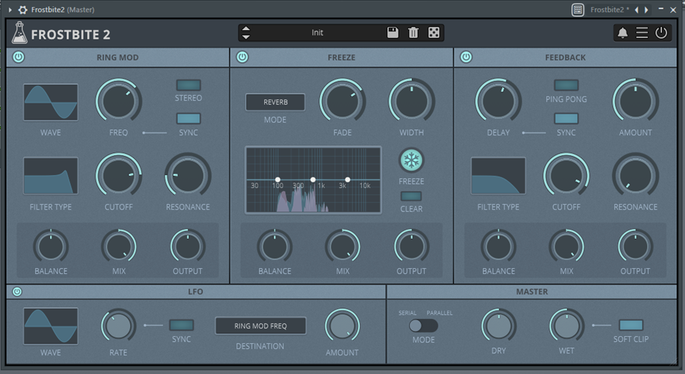Viewport: 685px width, 374px height.
Task: Click the Feedback Cutoff knob
Action: pos(566,175)
